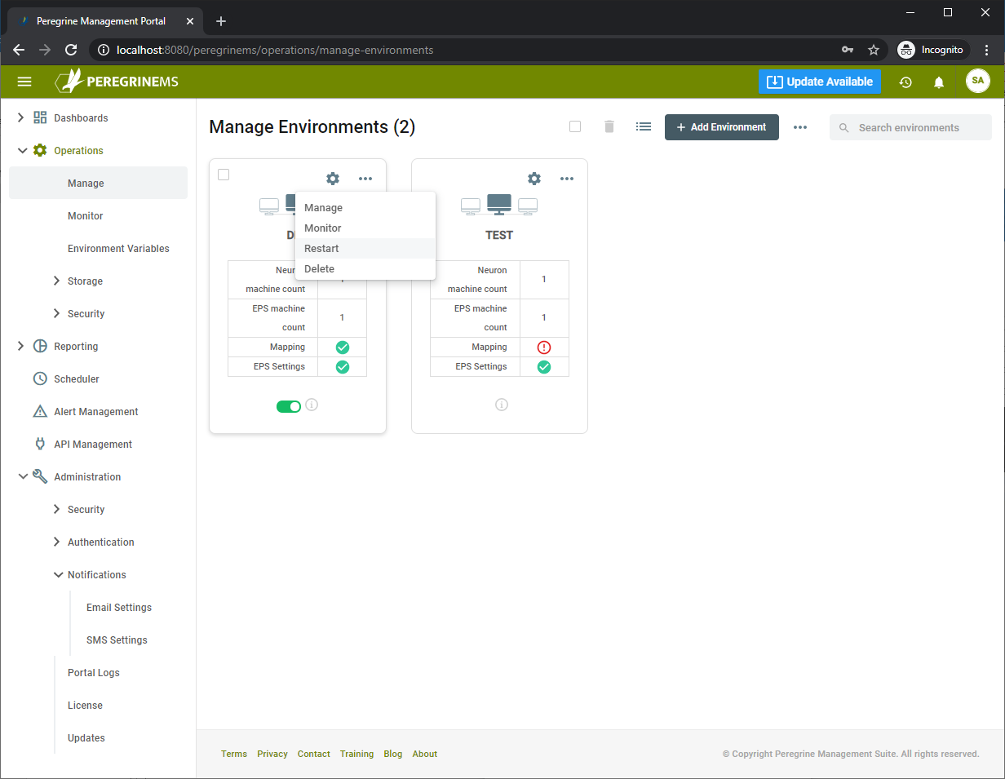Collapse the Administration section
Viewport: 1005px width, 779px height.
pyautogui.click(x=21, y=476)
